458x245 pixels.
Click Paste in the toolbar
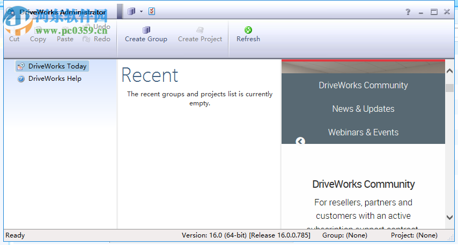point(65,39)
